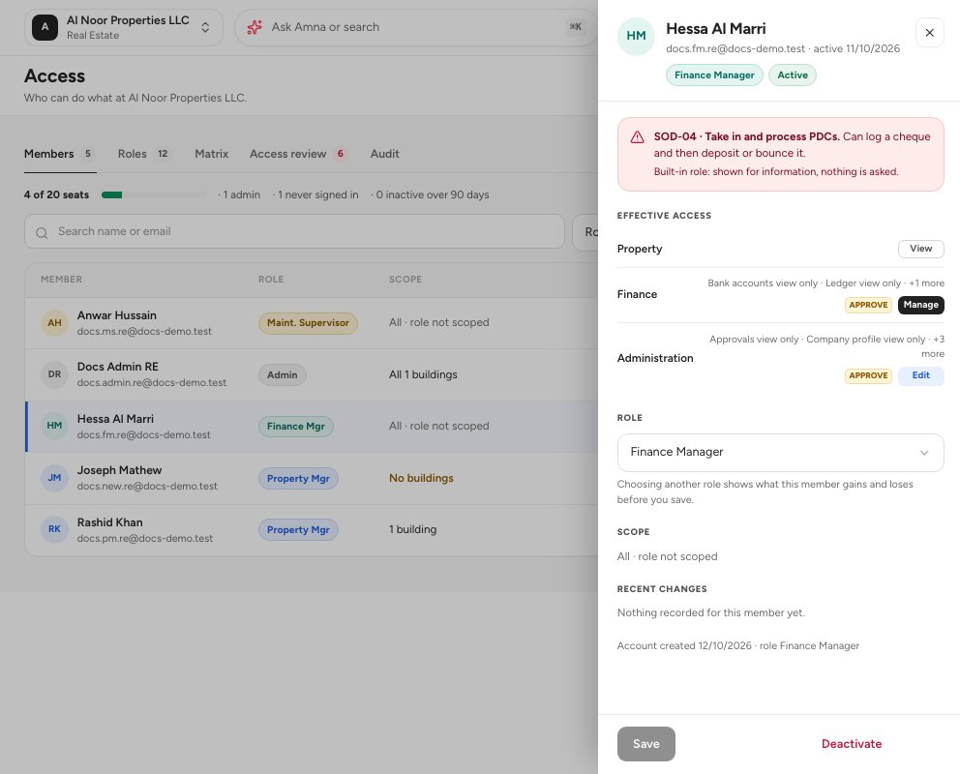Screen dimensions: 960x774
Task: Open the Finance Manager role dropdown
Action: click(x=781, y=453)
